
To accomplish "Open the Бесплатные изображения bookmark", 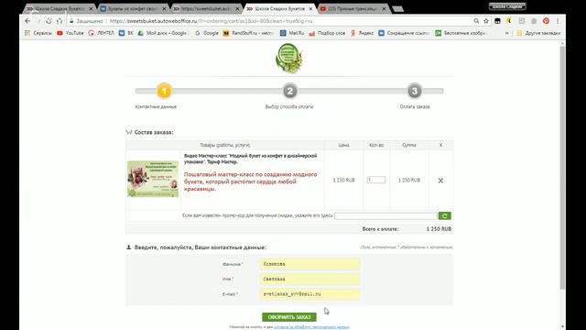I will coord(461,33).
